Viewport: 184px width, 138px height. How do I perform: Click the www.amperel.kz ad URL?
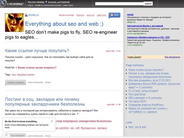point(135,45)
